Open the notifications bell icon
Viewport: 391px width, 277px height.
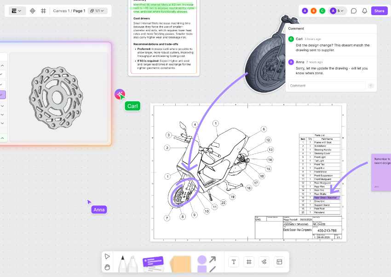click(365, 11)
